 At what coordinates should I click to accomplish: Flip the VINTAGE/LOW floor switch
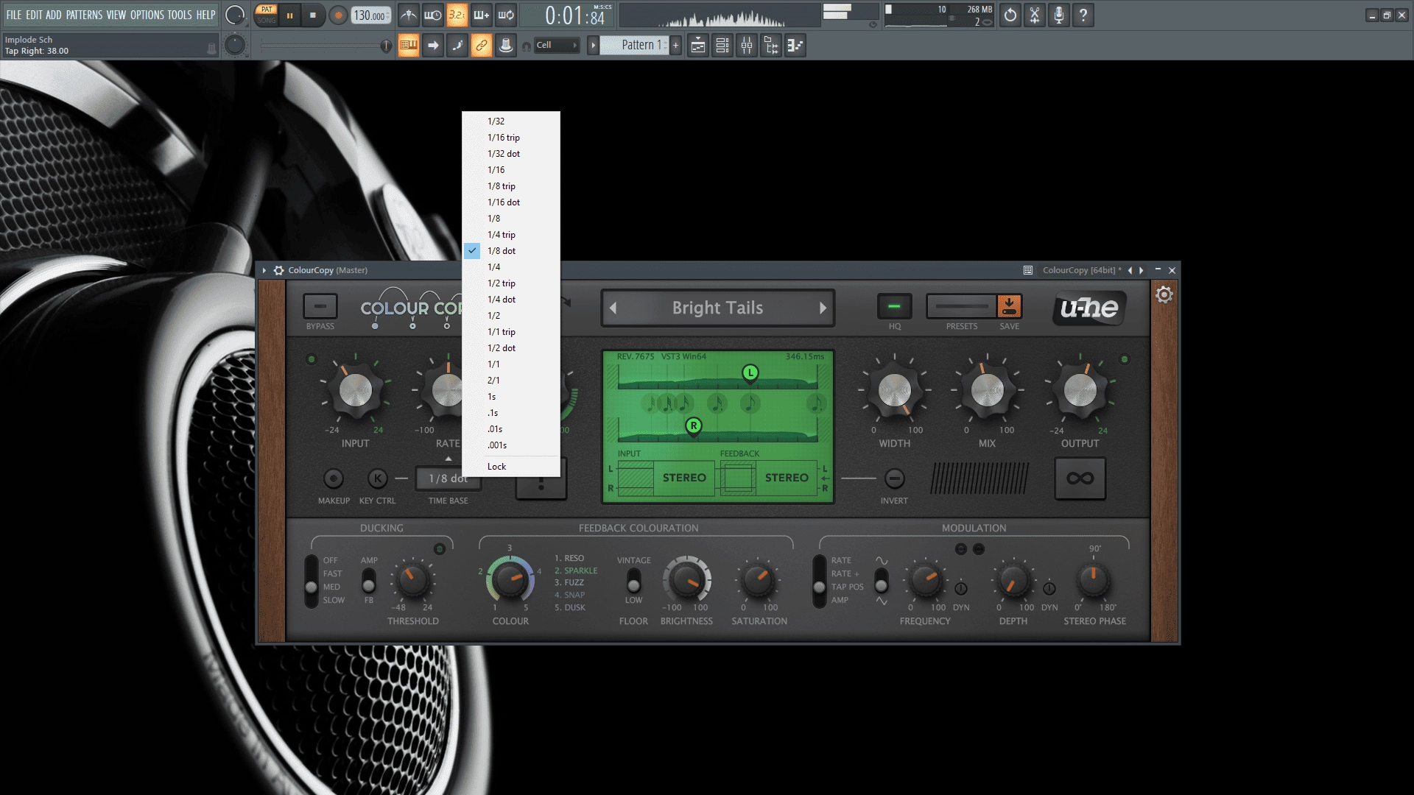coord(633,580)
